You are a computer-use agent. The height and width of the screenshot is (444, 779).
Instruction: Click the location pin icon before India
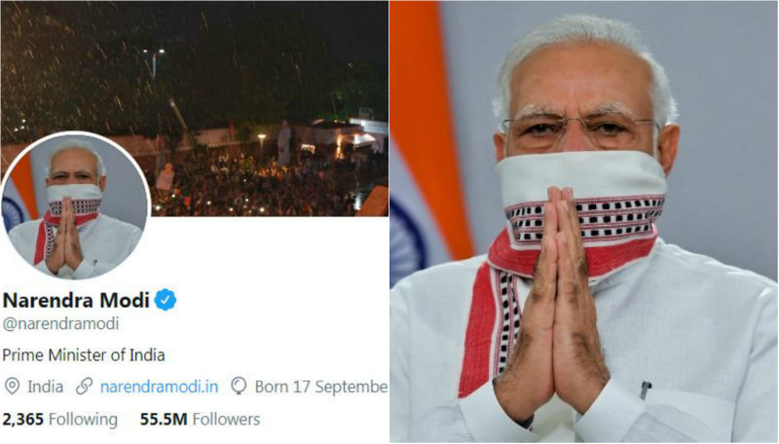(x=12, y=386)
